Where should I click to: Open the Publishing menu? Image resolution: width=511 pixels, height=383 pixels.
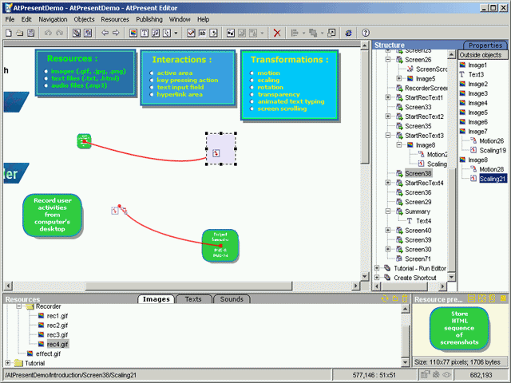(x=149, y=19)
